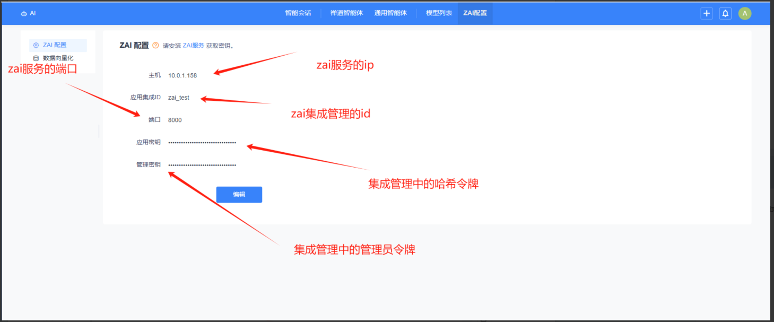Click the 主机 field label

coord(154,75)
